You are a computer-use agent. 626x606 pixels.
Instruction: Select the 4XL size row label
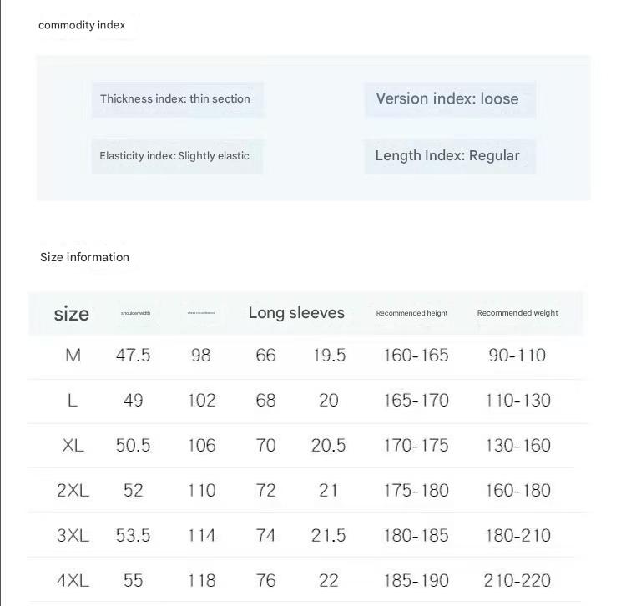tap(73, 581)
